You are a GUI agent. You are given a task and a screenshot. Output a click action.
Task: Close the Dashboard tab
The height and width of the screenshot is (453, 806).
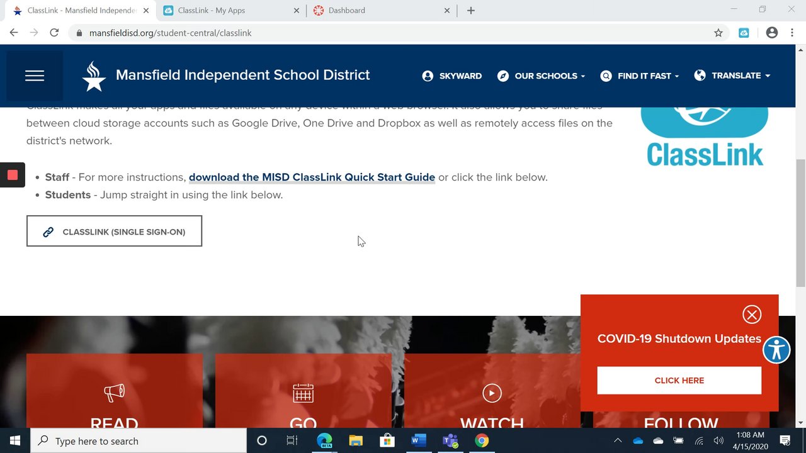tap(448, 11)
